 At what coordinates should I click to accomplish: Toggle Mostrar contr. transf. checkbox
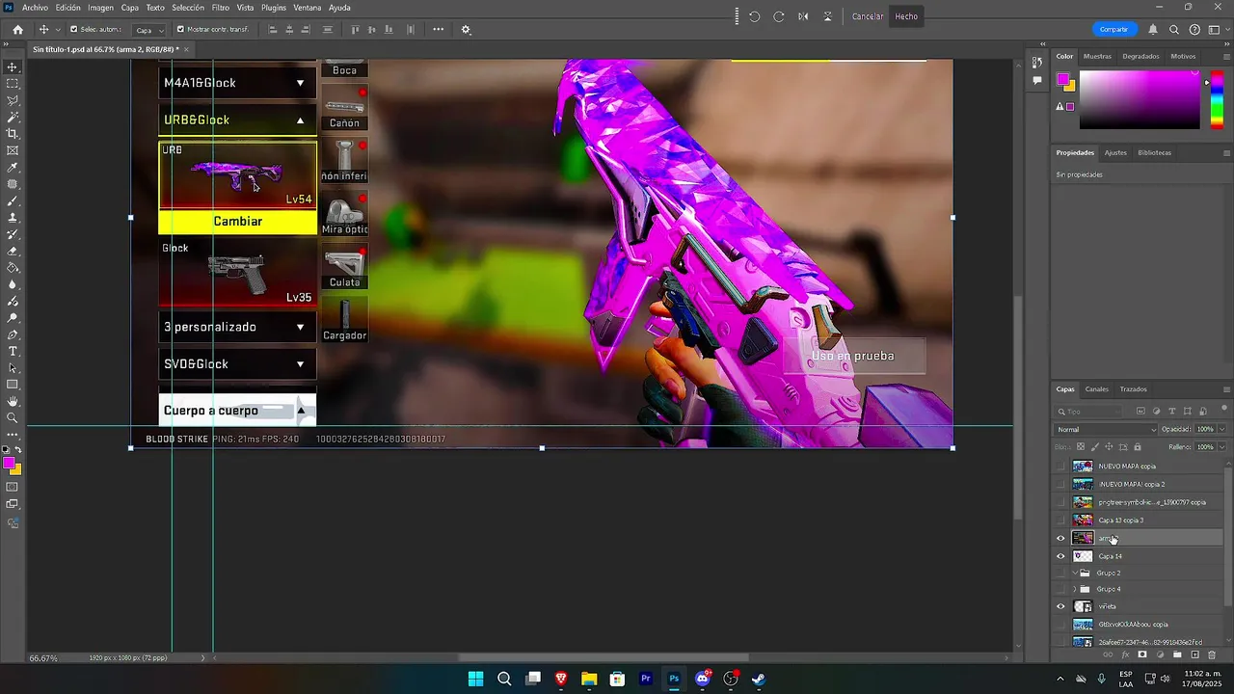[x=180, y=29]
